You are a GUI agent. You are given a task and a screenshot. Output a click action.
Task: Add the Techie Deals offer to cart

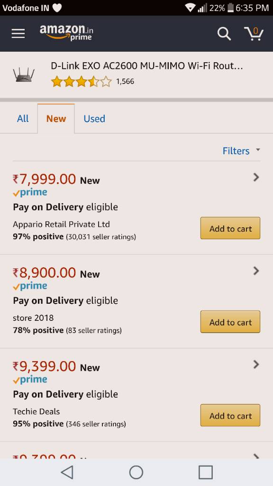(x=230, y=415)
